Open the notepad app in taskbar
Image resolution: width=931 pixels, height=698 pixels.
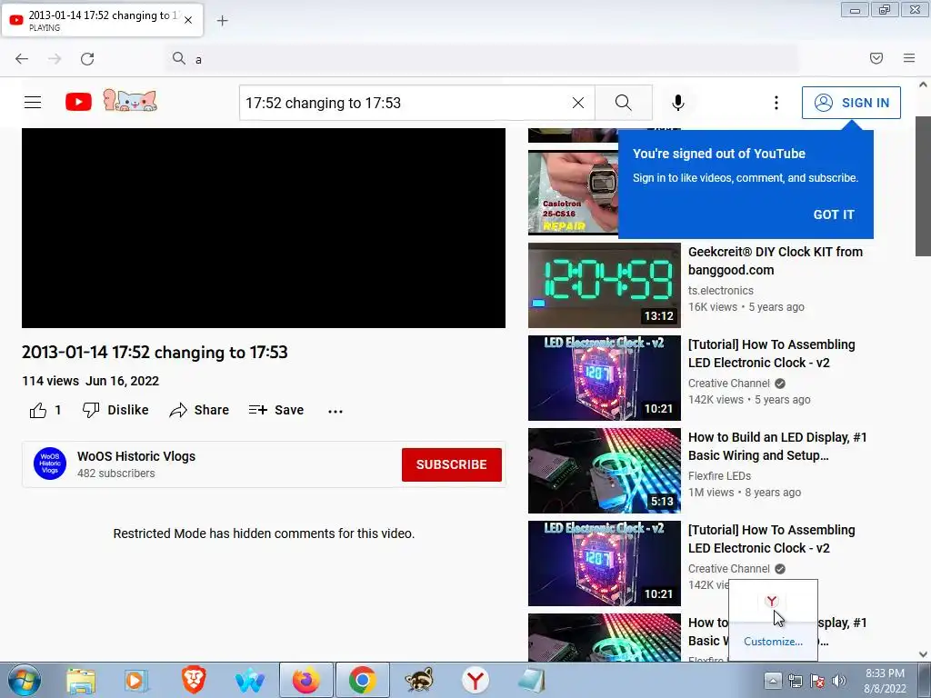pos(531,681)
